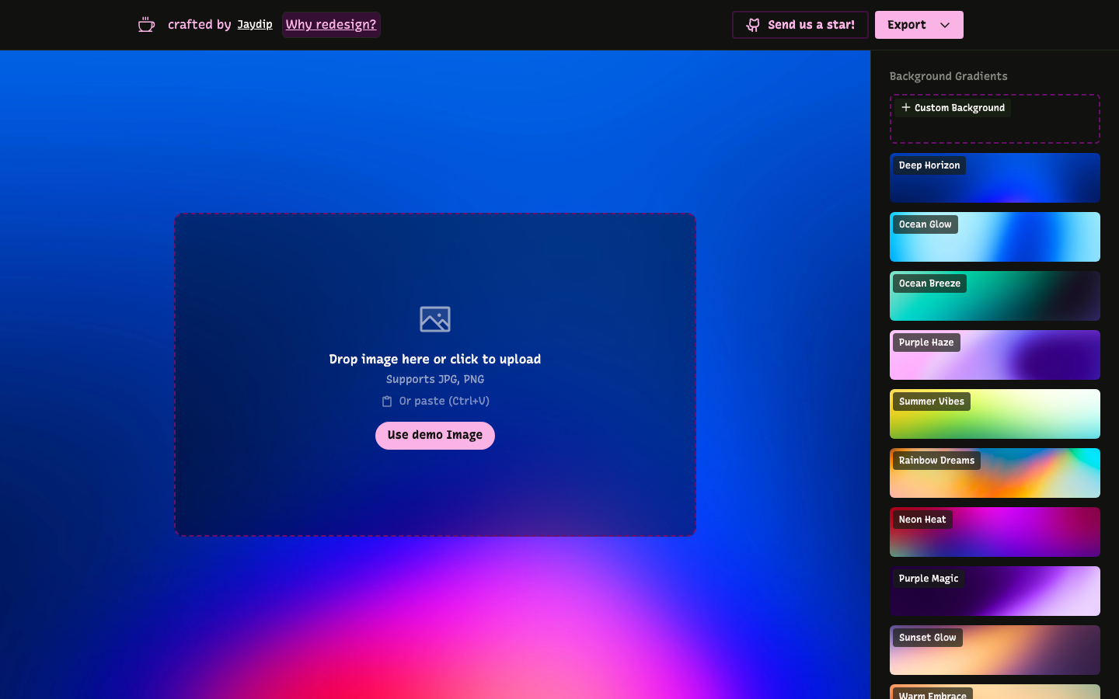
Task: Select the Rainbow Dreams gradient
Action: (995, 473)
